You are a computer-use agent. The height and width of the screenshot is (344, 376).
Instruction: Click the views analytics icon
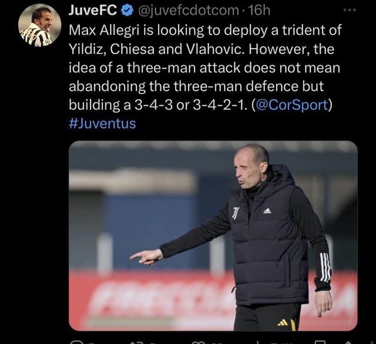[258, 342]
